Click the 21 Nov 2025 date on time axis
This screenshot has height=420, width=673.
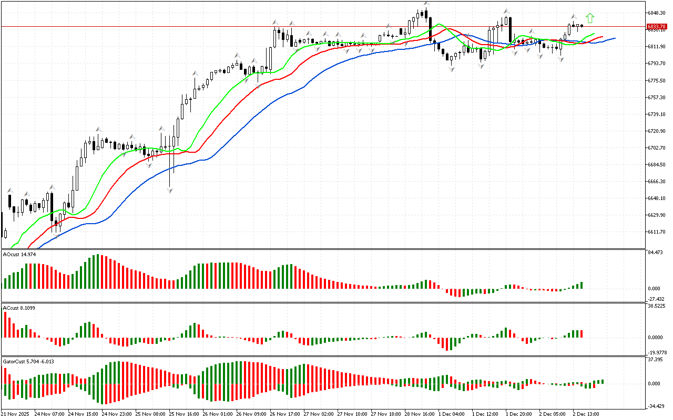coord(16,414)
